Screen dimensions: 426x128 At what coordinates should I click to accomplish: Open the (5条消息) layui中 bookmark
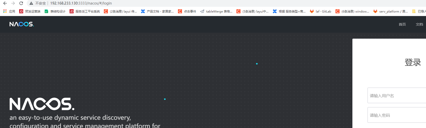coord(253,11)
